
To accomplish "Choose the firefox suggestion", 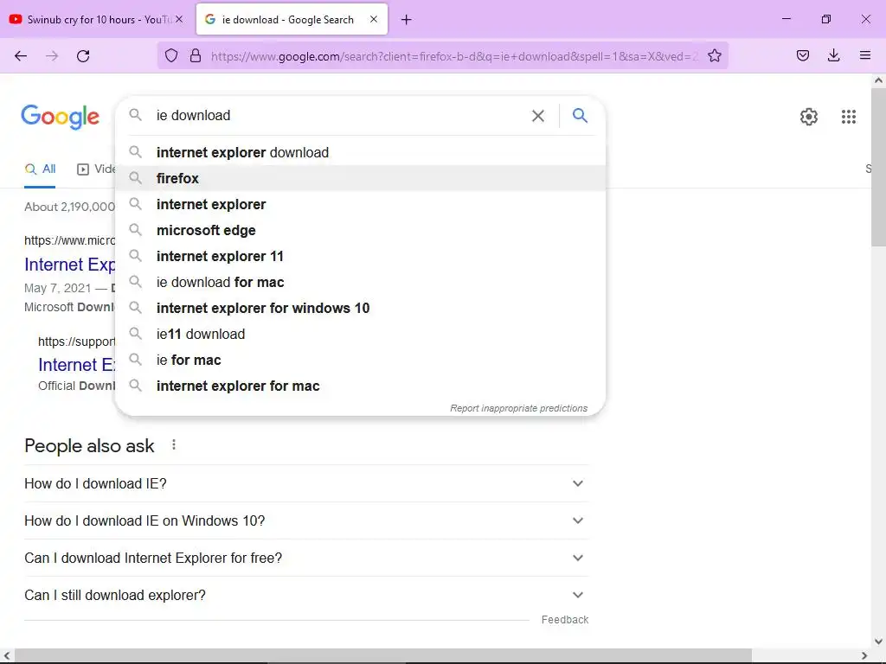I will click(x=360, y=178).
